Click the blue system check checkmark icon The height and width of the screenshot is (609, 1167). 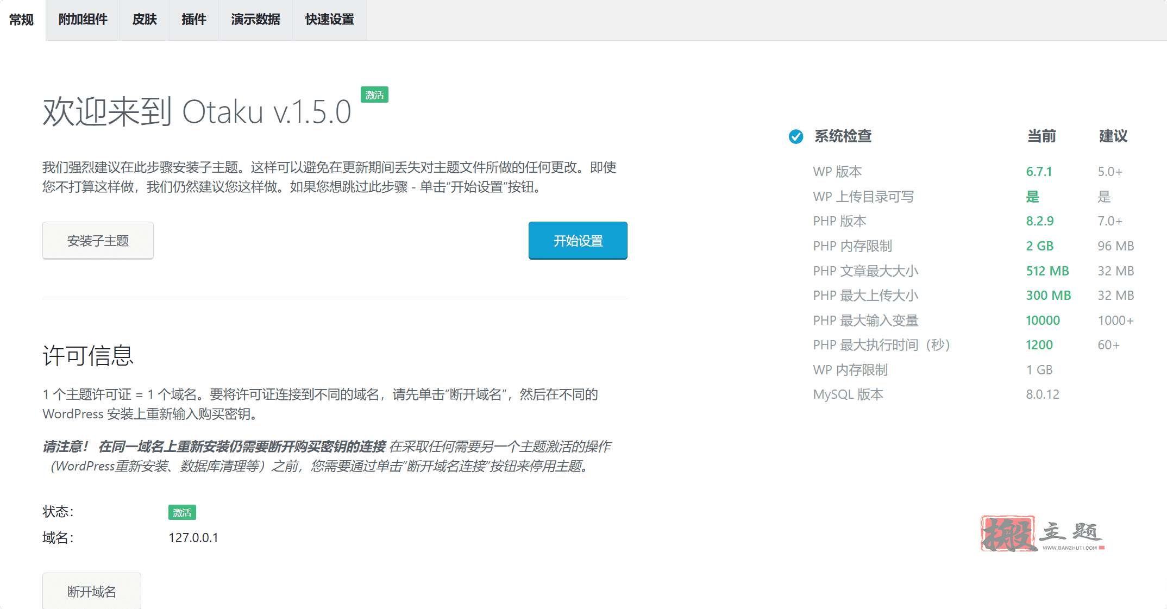796,136
